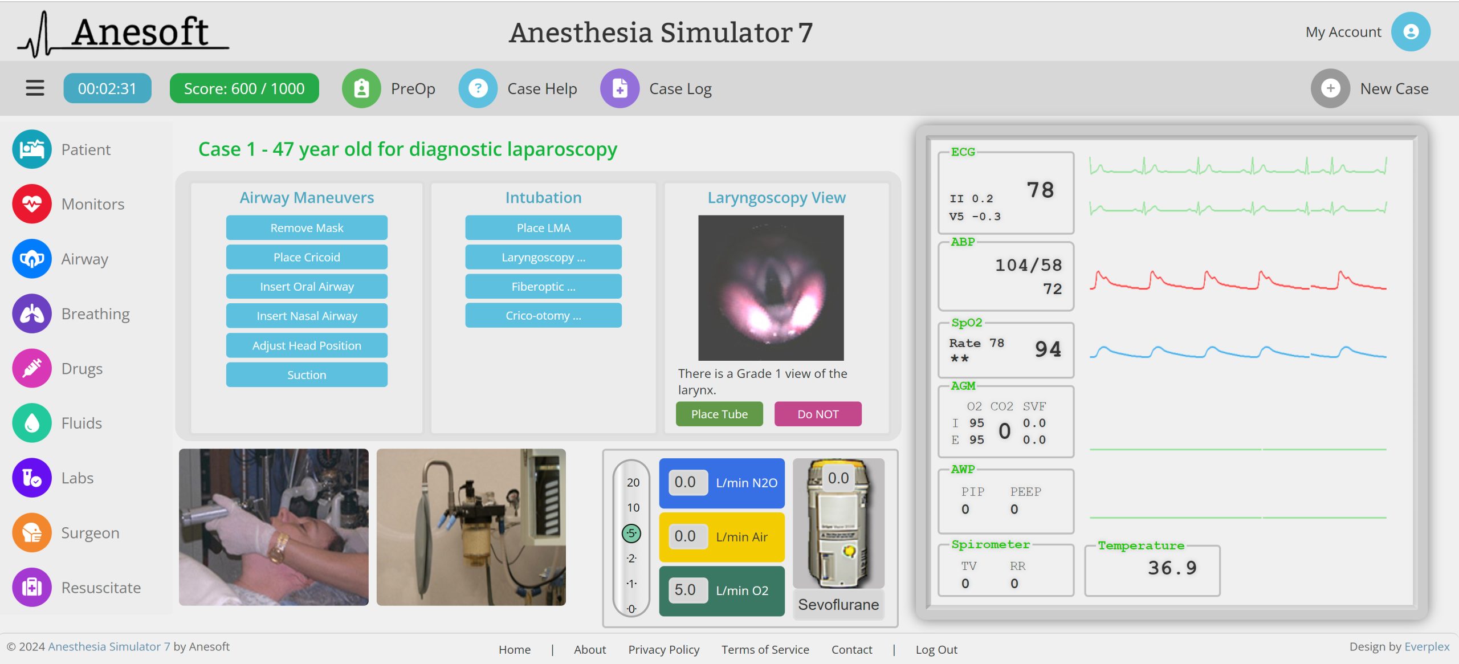Image resolution: width=1459 pixels, height=664 pixels.
Task: Select the Airway sidebar icon
Action: coord(32,259)
